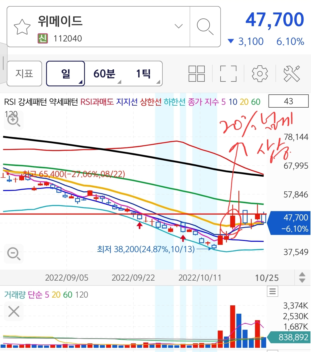Click the 838,892 volume value tag
Viewport: 311px width, 352px height.
click(x=289, y=337)
